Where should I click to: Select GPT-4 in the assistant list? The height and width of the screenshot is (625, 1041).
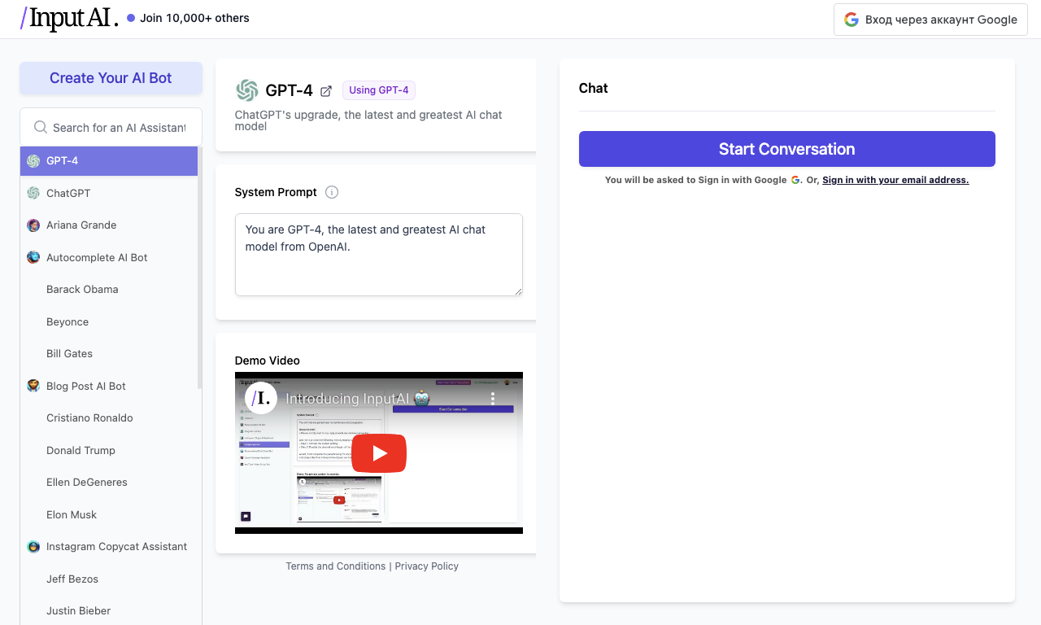[109, 161]
